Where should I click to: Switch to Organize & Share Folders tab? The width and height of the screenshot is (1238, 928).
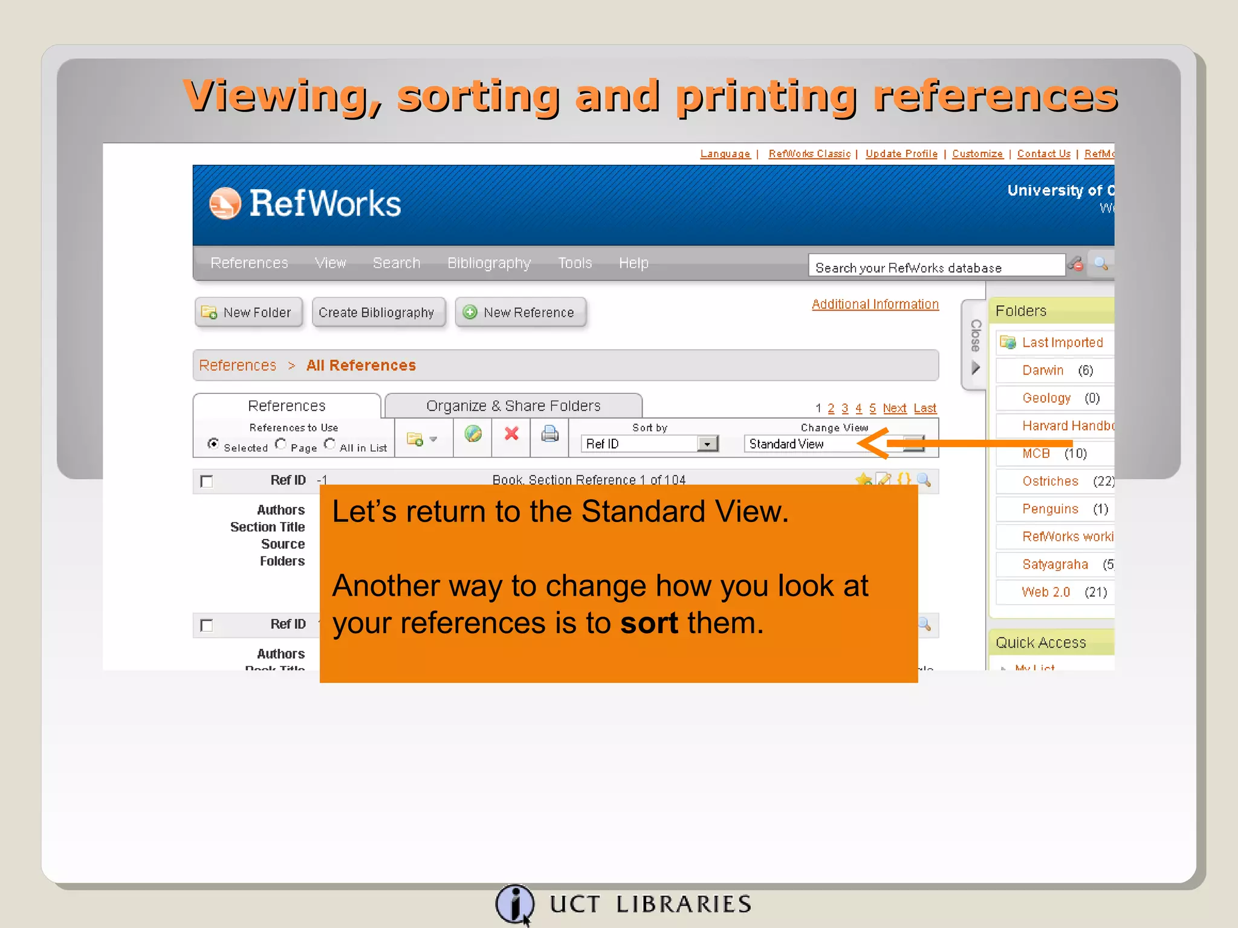click(x=513, y=406)
